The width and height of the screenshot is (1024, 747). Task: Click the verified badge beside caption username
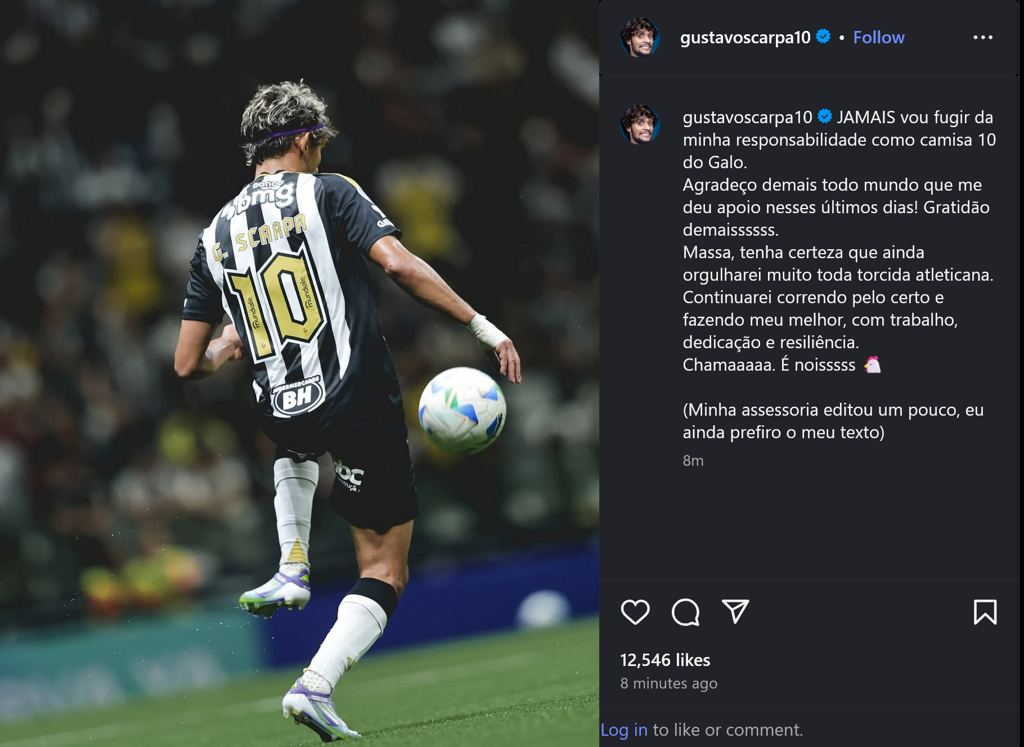click(x=825, y=116)
